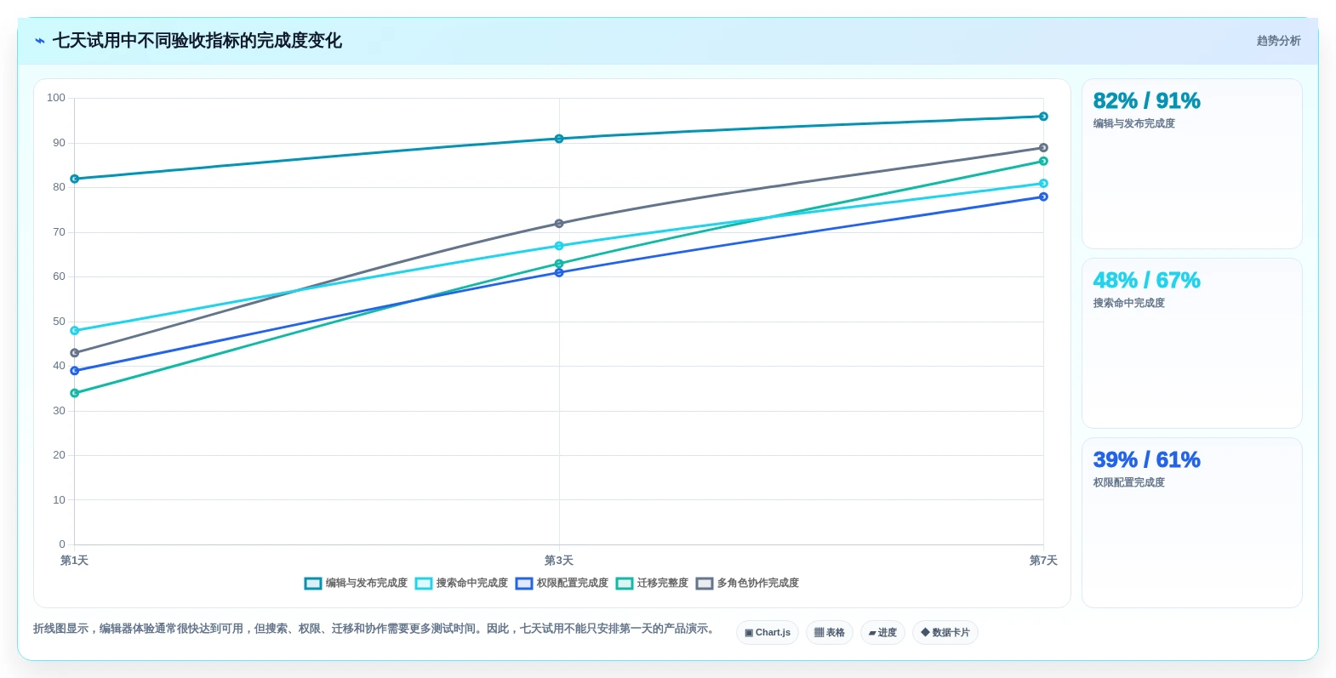Click the 趋势分析 label in header
The image size is (1336, 678).
[1278, 41]
